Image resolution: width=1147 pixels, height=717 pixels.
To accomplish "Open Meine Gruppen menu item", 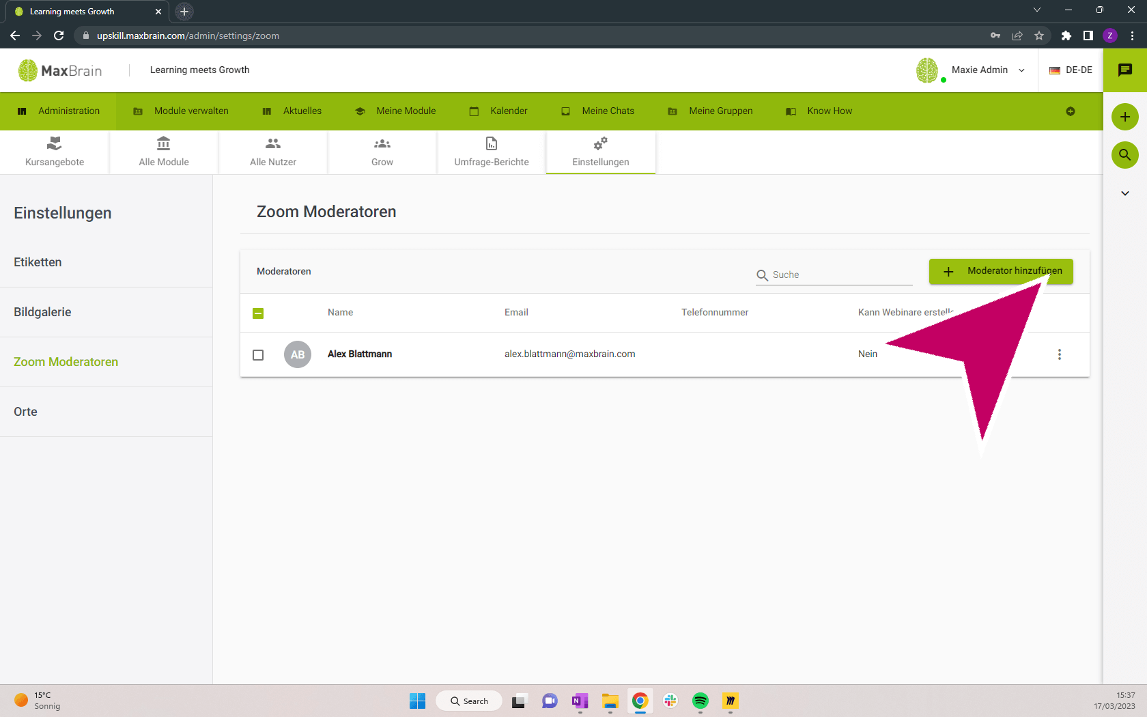I will pos(710,111).
